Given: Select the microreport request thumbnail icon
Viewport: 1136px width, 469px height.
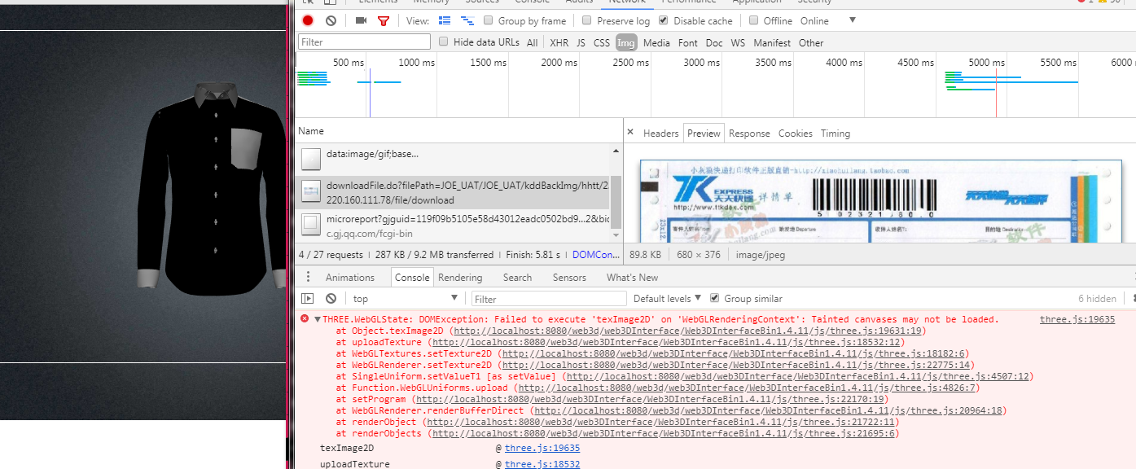Looking at the screenshot, I should 310,226.
